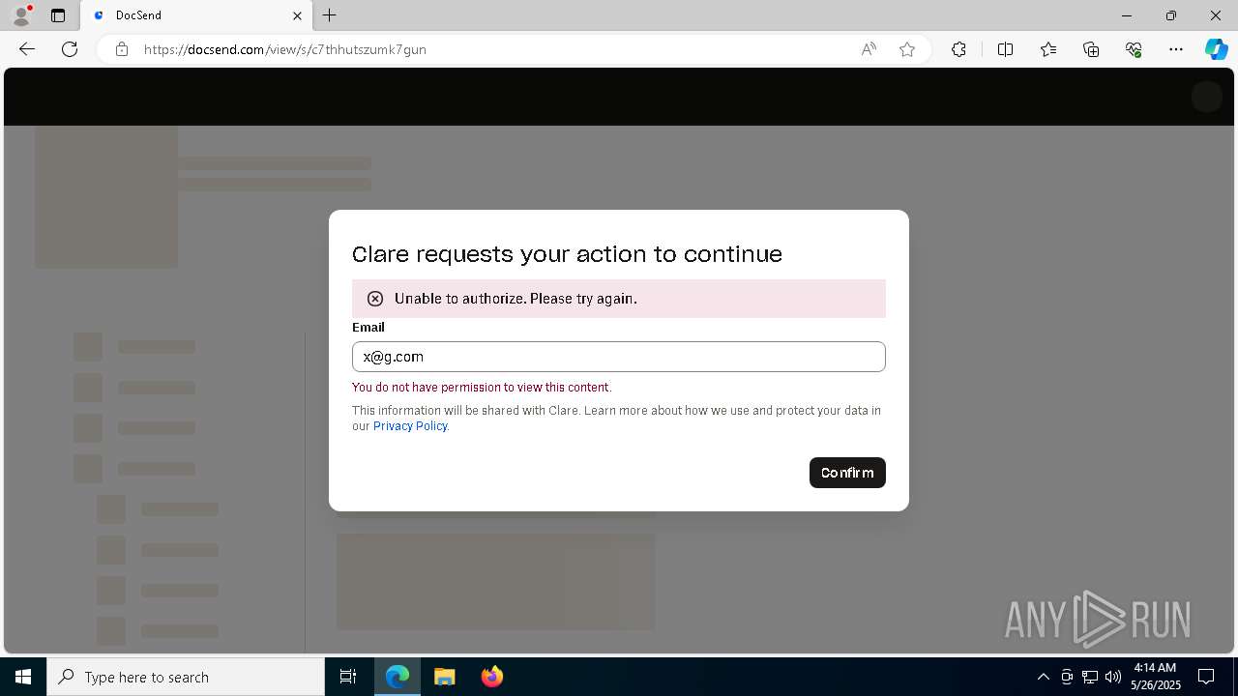Click the 'Unable to authorize' alert text
The image size is (1238, 696).
pos(516,299)
